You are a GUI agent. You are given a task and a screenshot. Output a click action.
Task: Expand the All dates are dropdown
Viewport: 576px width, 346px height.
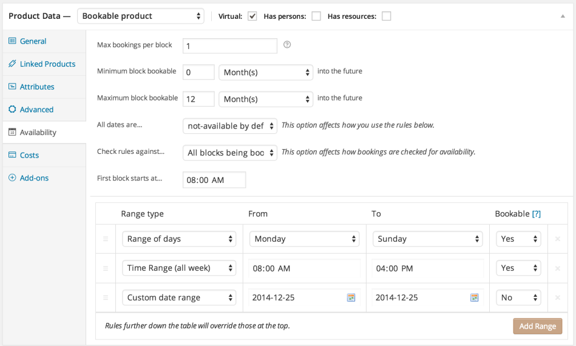coord(229,126)
